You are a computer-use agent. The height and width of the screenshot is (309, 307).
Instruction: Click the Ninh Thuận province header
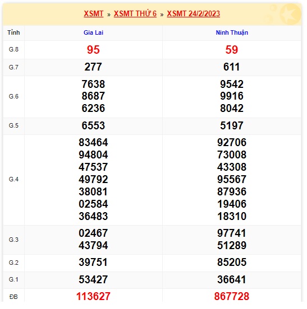coord(232,32)
